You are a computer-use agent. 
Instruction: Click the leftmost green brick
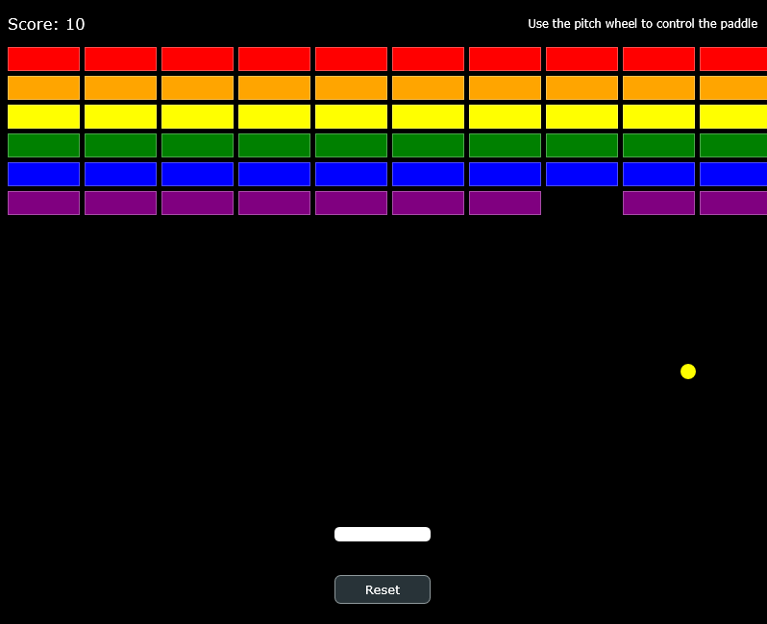pos(43,145)
